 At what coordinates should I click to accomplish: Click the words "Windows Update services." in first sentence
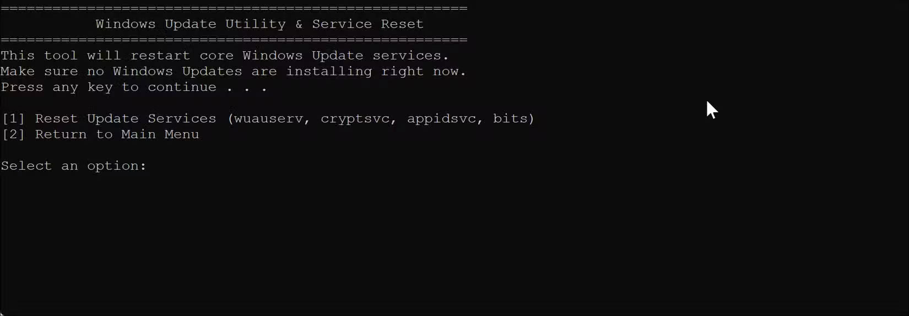coord(346,56)
